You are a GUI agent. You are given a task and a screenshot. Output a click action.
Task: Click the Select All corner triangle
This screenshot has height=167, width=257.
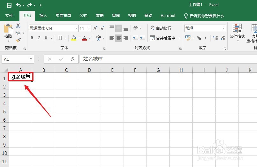click(6, 70)
